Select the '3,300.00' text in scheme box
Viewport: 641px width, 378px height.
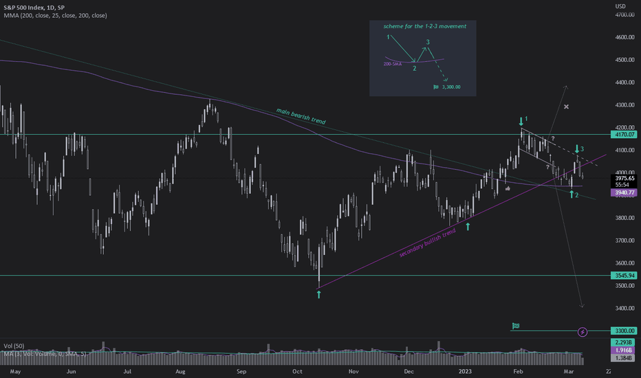tap(451, 87)
